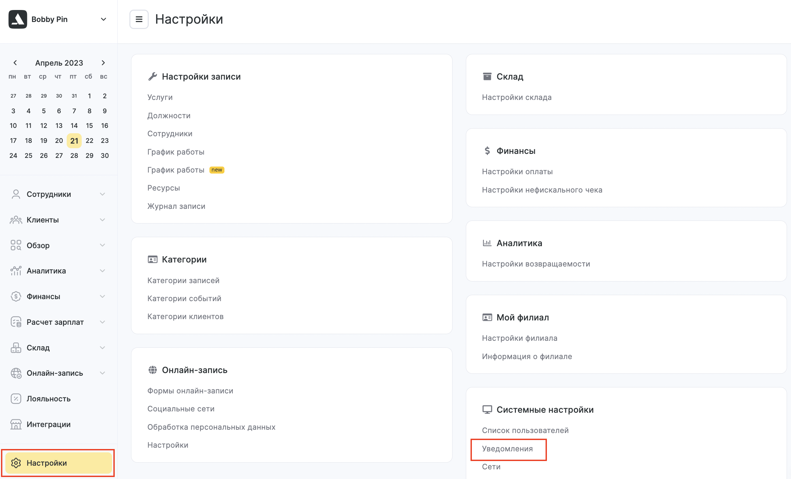Click the card icon next to Категории

click(153, 259)
